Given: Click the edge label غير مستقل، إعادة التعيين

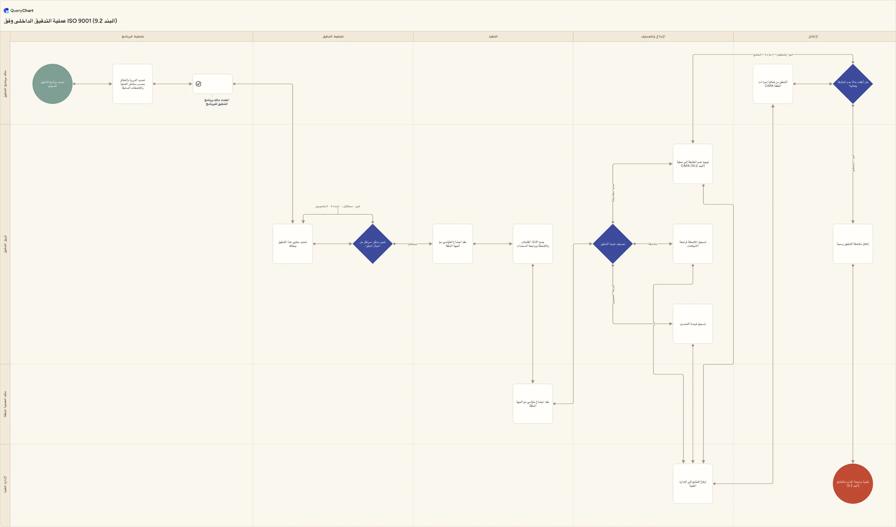Looking at the screenshot, I should [x=338, y=206].
